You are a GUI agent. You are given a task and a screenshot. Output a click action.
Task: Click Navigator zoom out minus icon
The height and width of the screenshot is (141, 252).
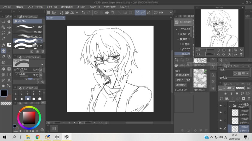tap(218, 50)
